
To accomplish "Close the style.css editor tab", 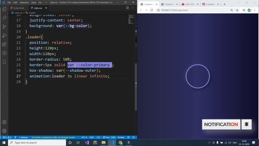I will 46,8.
